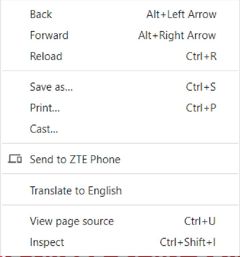Click the laptop-and-phone device icon
The height and width of the screenshot is (257, 240).
[15, 159]
